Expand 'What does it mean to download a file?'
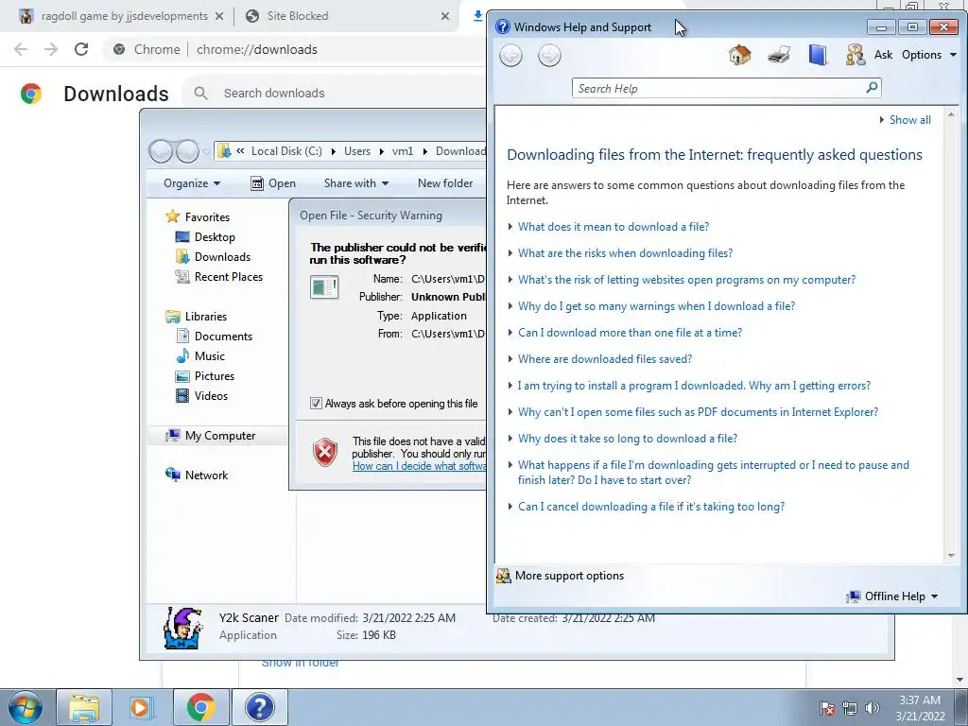968x726 pixels. [613, 227]
